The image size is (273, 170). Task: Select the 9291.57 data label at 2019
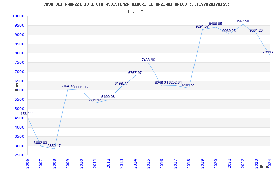pos(202,27)
